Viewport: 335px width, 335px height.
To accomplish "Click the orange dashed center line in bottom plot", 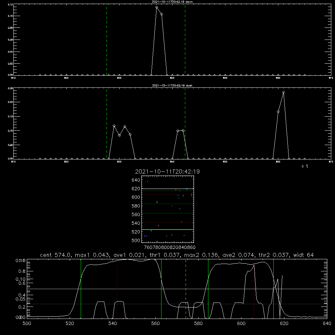I will coord(186,289).
